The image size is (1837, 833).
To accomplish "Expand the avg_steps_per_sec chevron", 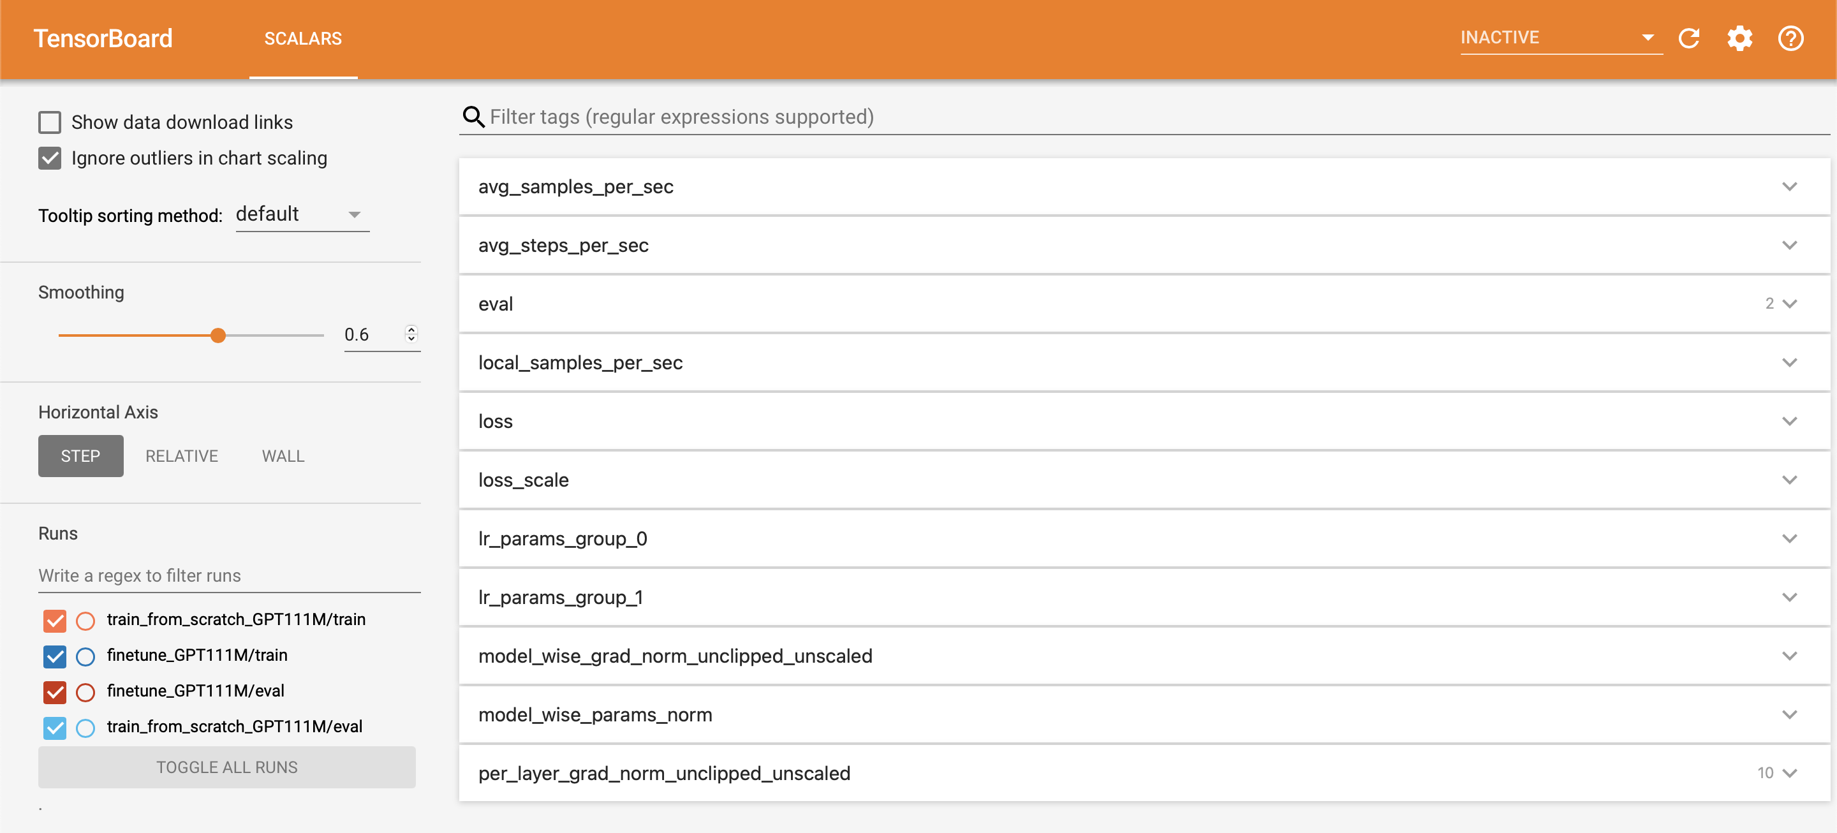I will pos(1790,246).
